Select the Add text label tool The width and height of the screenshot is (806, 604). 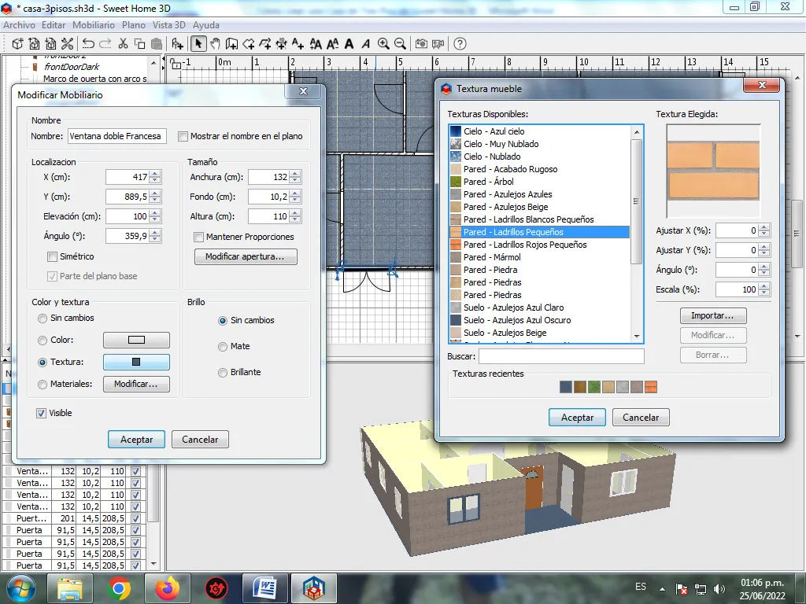tap(298, 44)
